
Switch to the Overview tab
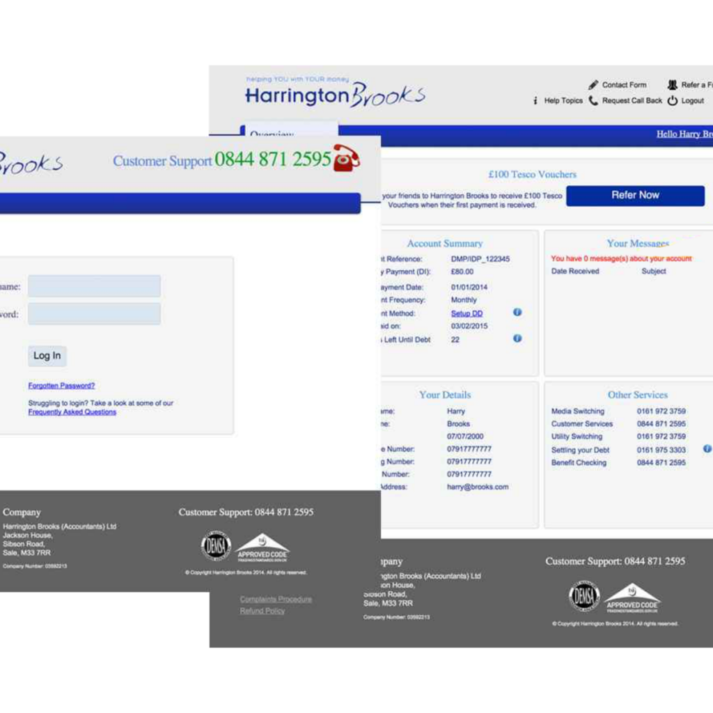click(x=272, y=132)
